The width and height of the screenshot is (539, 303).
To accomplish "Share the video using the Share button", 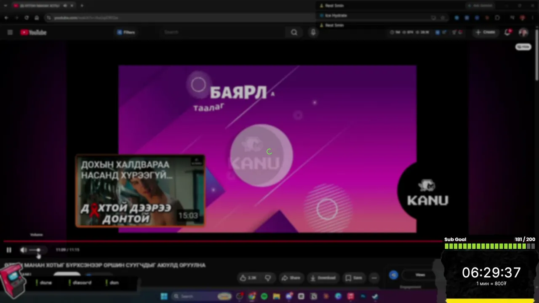I will (x=291, y=278).
